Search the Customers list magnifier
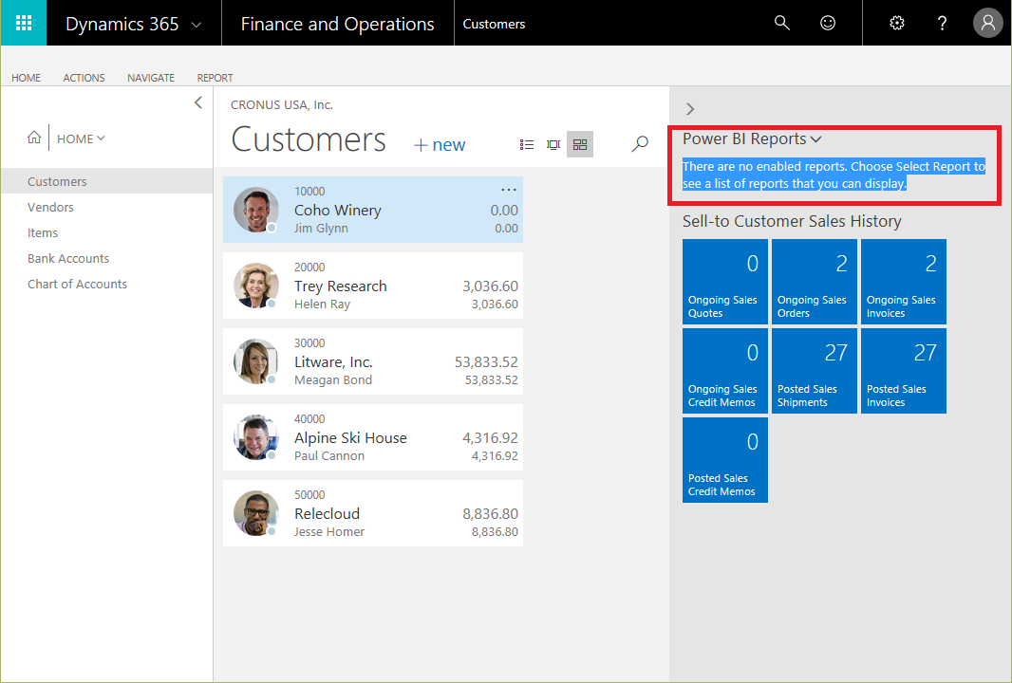This screenshot has width=1012, height=683. click(x=640, y=143)
